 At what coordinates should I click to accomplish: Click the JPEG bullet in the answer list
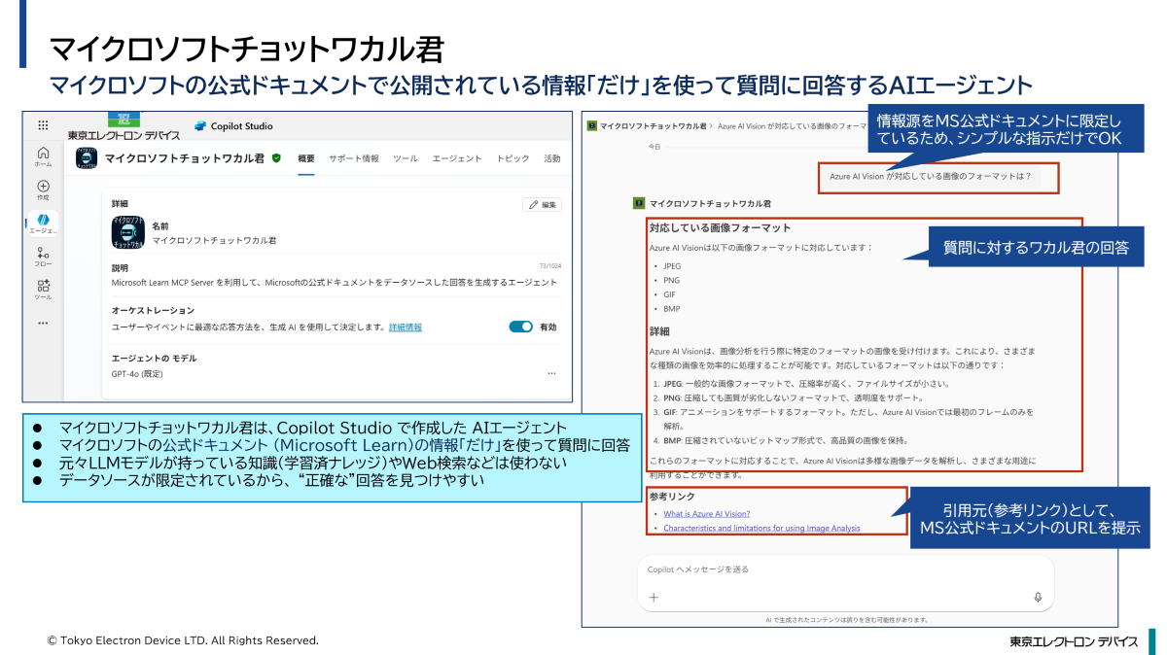click(x=672, y=264)
